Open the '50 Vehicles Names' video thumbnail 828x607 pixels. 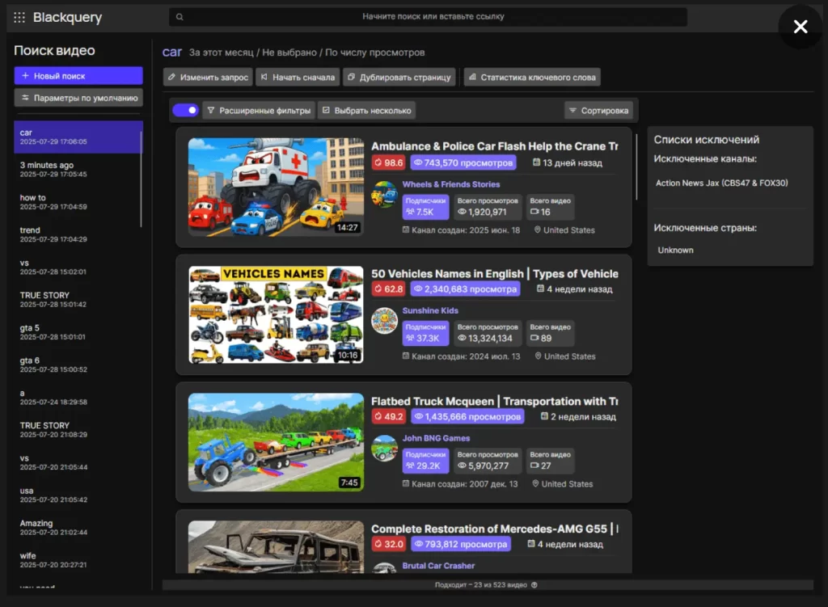pyautogui.click(x=276, y=315)
